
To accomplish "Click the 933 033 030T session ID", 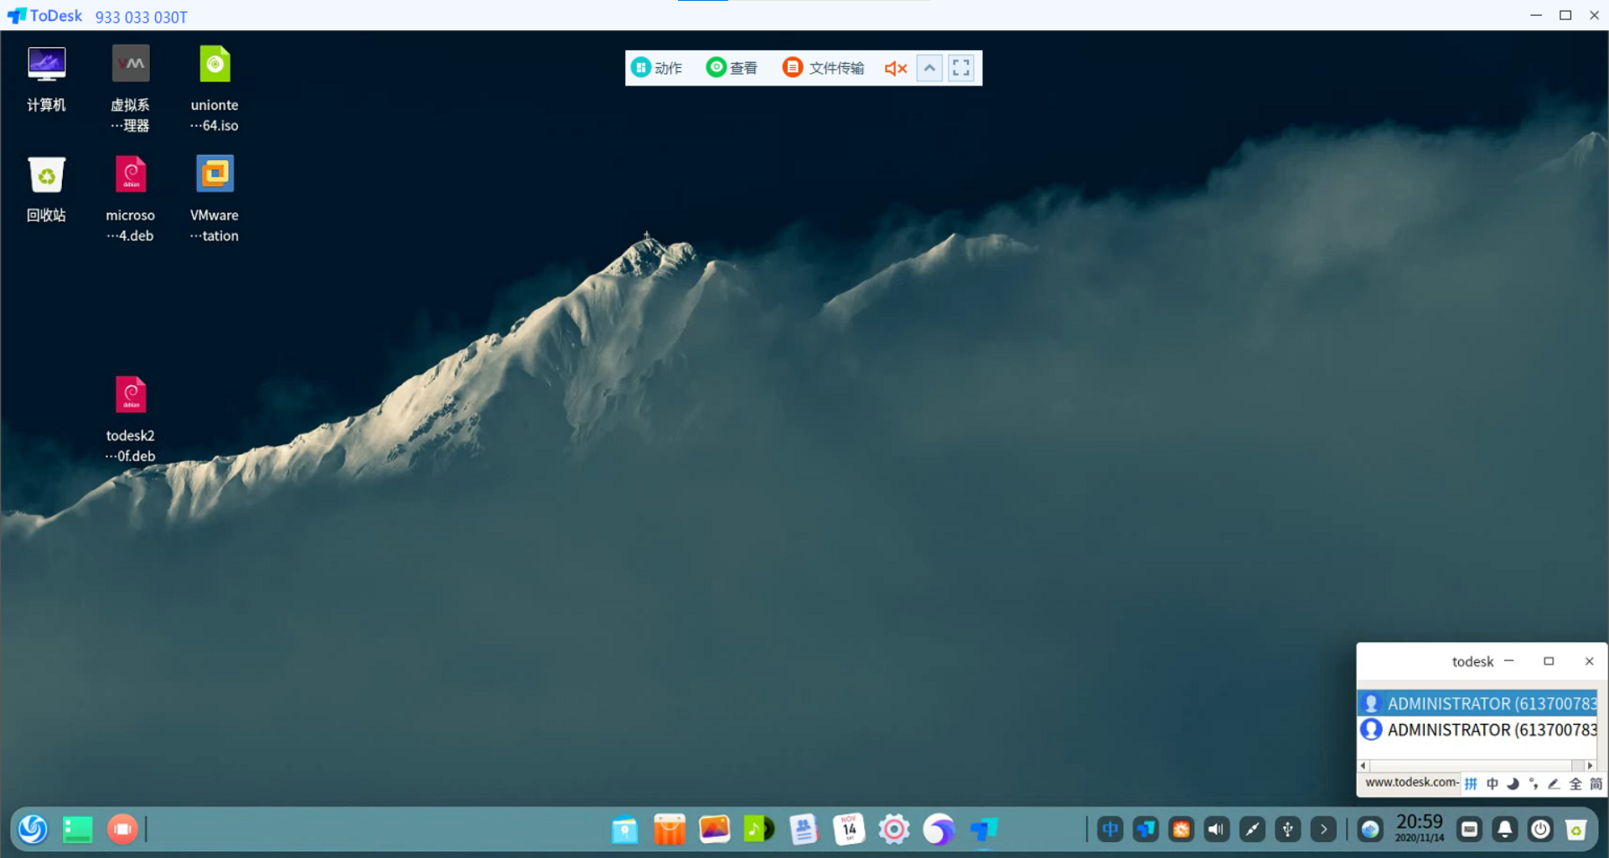I will [141, 17].
